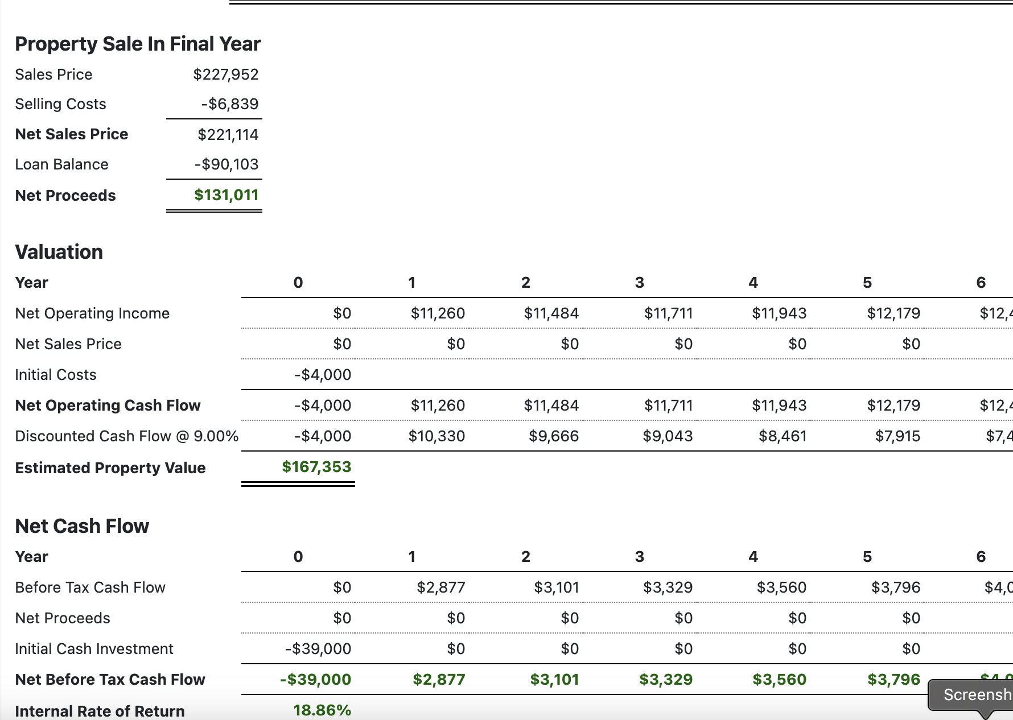Select the discounted cash flow value $10,330

click(x=437, y=436)
